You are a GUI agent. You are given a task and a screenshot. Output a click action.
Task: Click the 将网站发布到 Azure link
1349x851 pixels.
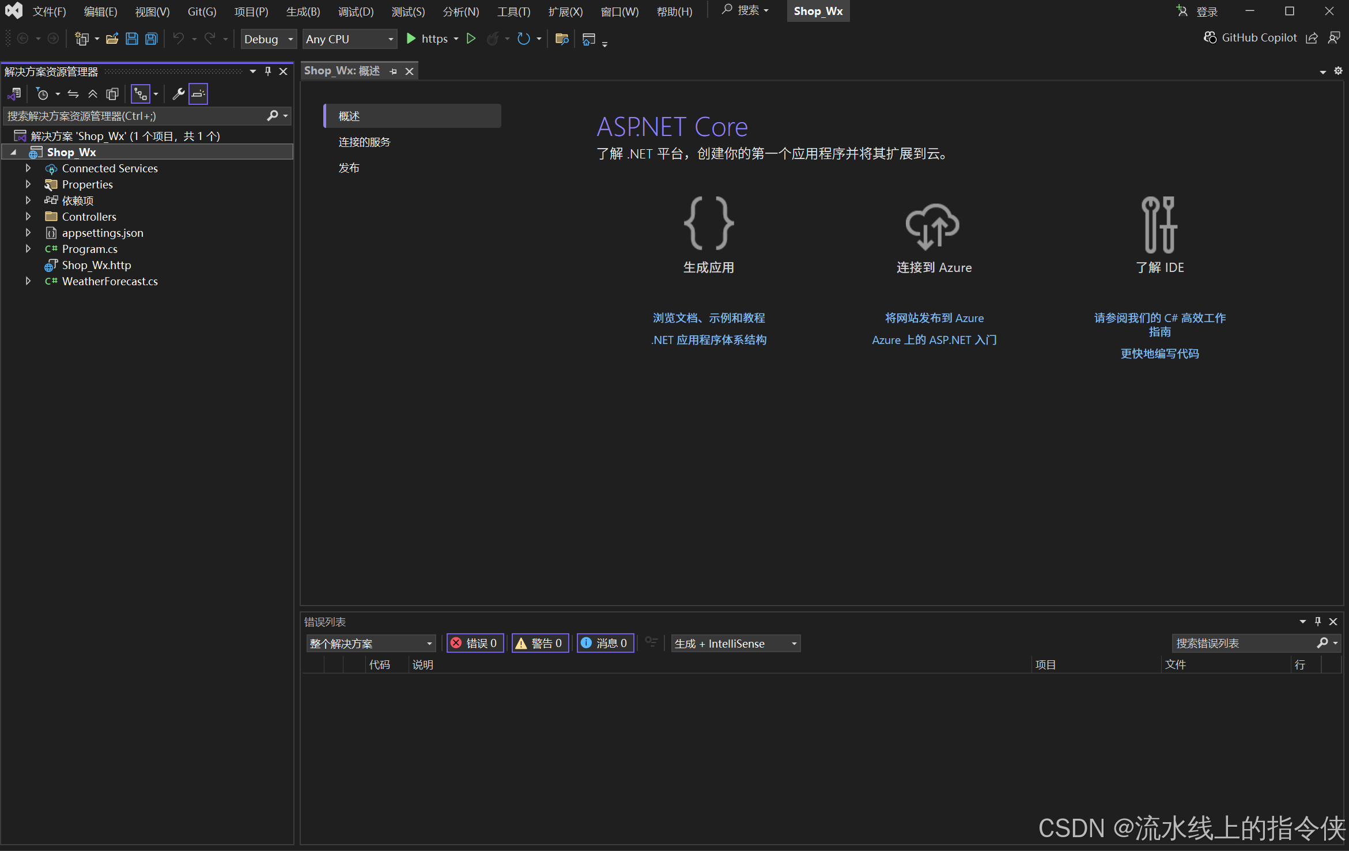pos(934,318)
